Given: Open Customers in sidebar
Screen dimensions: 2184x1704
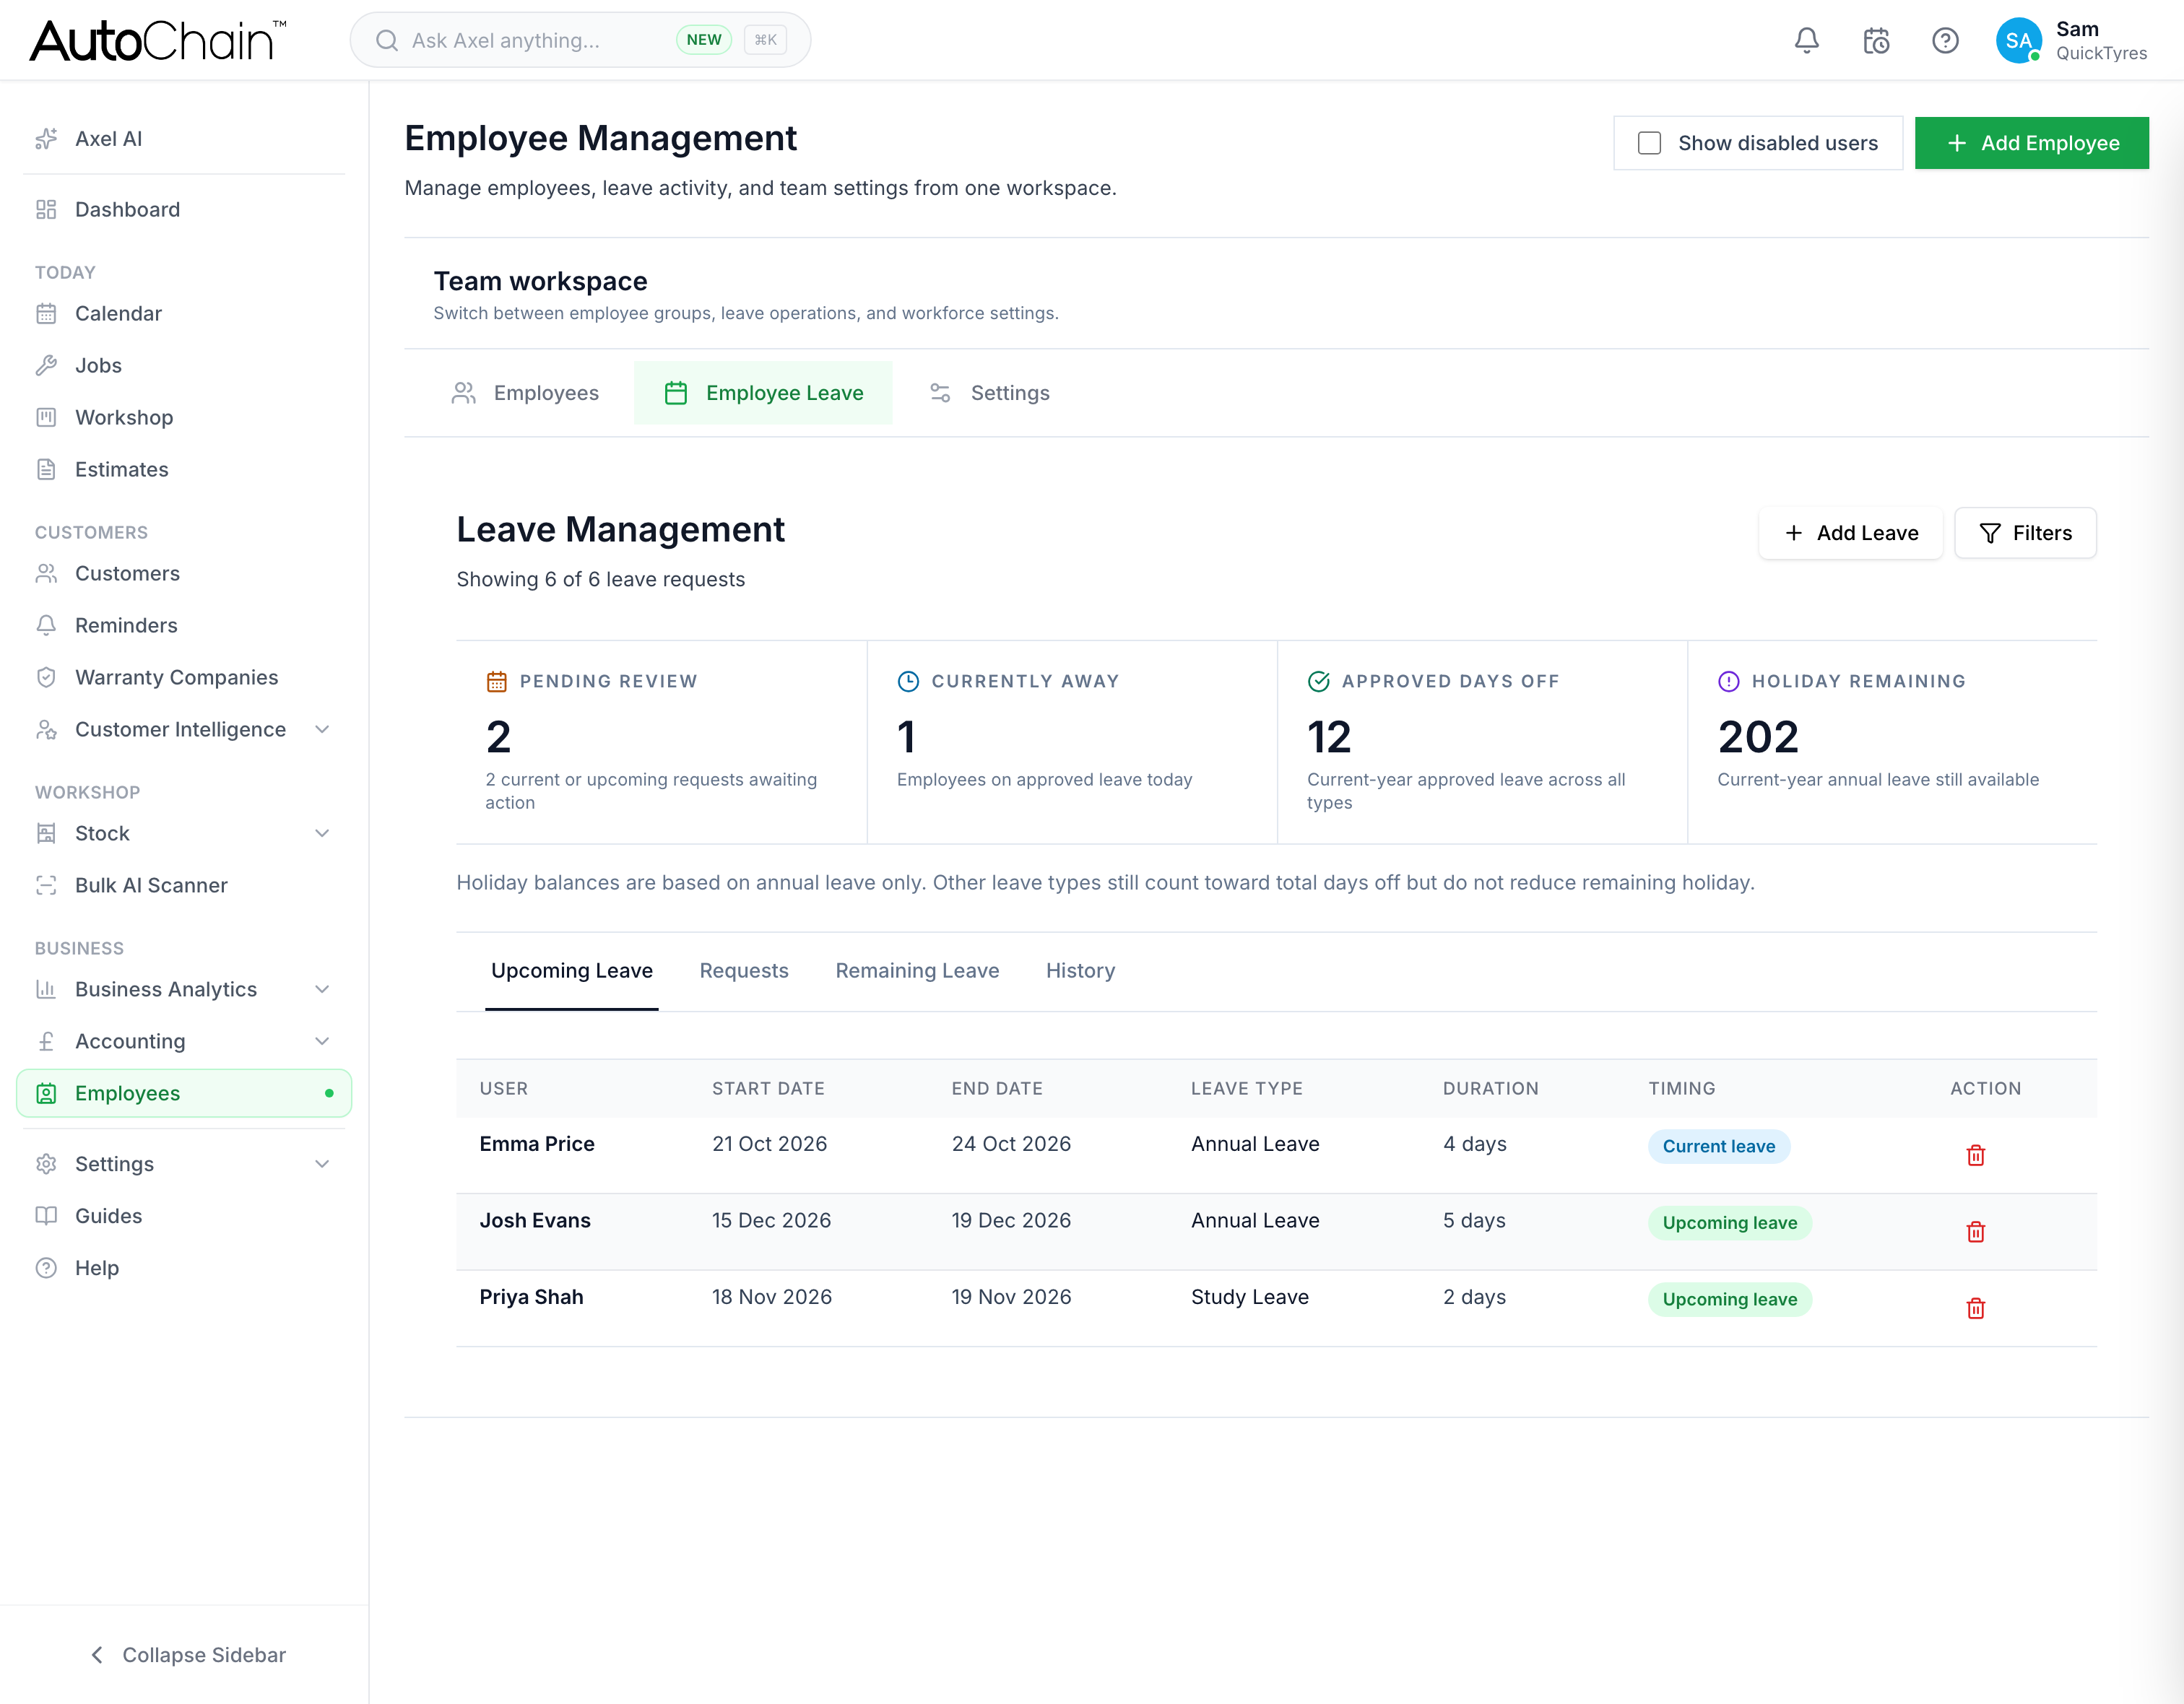Looking at the screenshot, I should click(184, 573).
